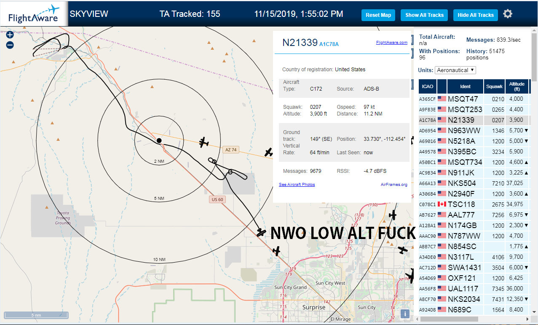Click horizontal scrollbar below aircraft table

pyautogui.click(x=449, y=319)
